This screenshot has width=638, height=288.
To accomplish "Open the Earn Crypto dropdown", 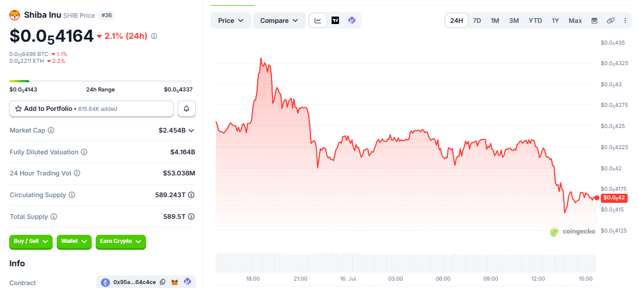I will pos(120,242).
